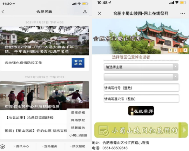Click the play arrow on 扫墓预约 banner
189x151 pixels.
click(184, 130)
